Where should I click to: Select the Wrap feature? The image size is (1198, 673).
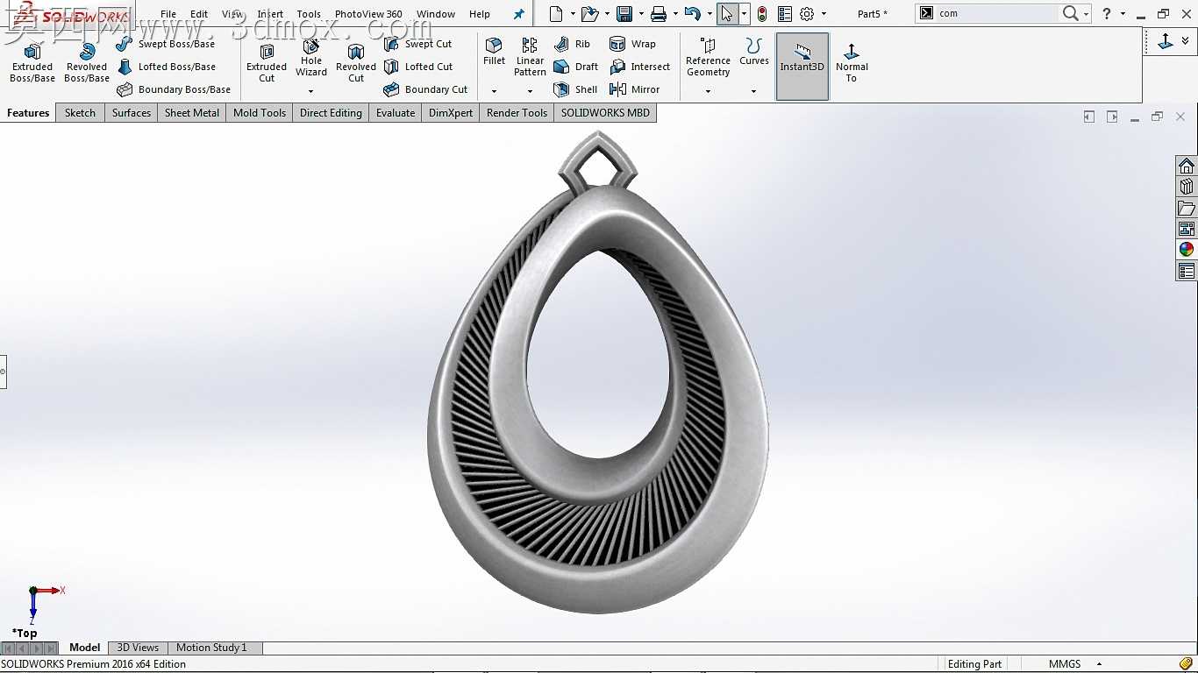pos(632,44)
